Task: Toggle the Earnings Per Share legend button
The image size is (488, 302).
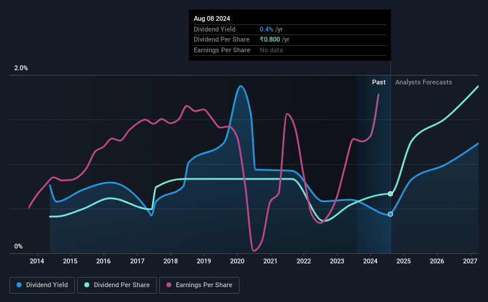Action: click(x=199, y=285)
